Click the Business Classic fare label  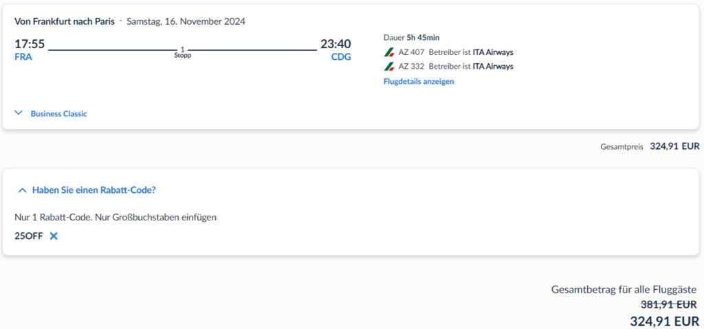click(x=58, y=114)
